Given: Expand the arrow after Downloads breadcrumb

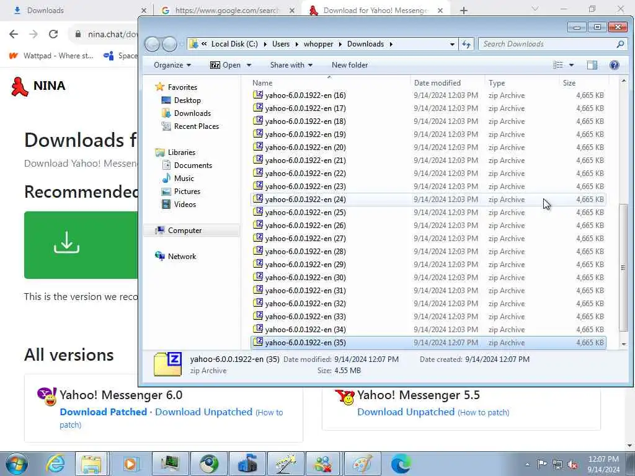Looking at the screenshot, I should click(391, 44).
